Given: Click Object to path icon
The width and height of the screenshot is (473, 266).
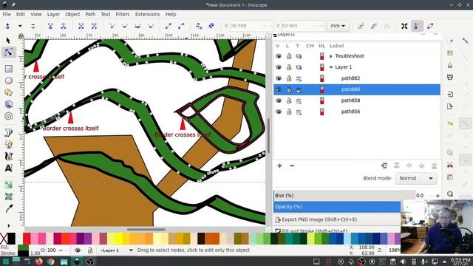Looking at the screenshot, I should click(x=199, y=26).
